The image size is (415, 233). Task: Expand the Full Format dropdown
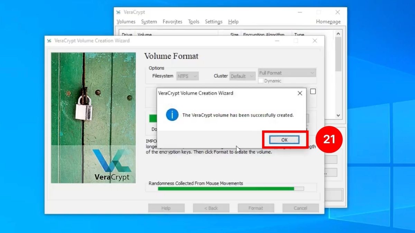point(287,72)
